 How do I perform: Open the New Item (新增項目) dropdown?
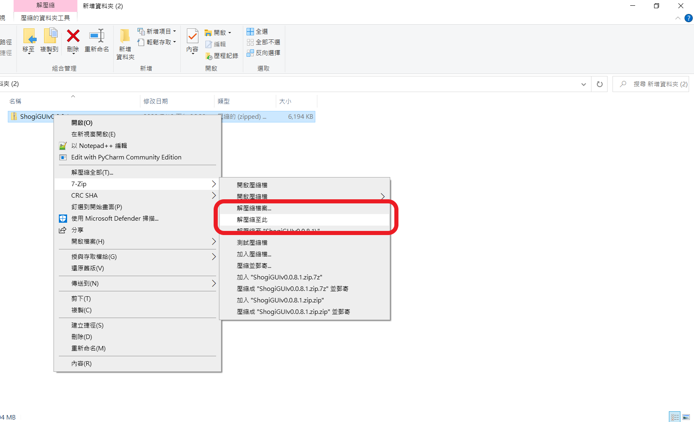pyautogui.click(x=157, y=31)
